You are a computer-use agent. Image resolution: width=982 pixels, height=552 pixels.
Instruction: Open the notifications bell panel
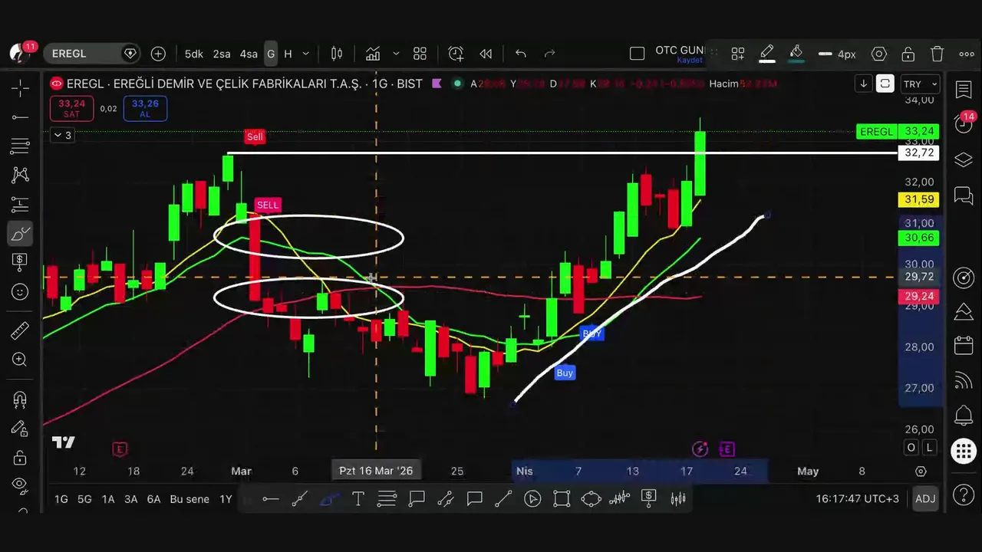(x=964, y=416)
